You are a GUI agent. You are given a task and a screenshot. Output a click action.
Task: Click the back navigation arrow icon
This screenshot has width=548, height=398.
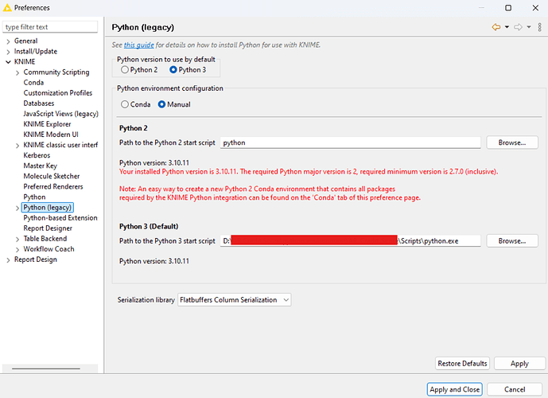coord(496,27)
